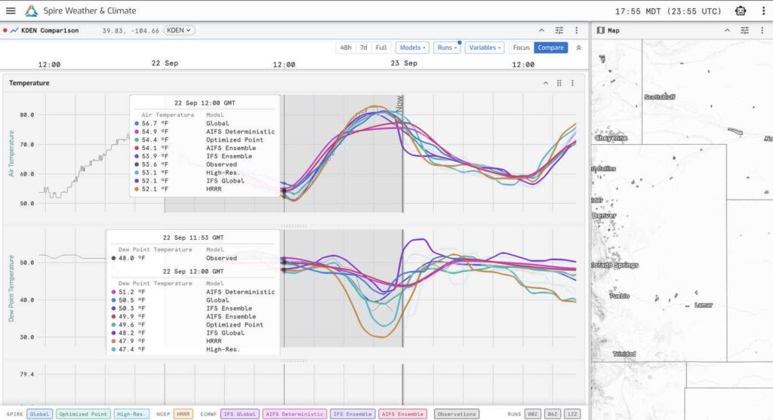Grab the Temperature chart drag handle icon
Viewport: 773px width, 420px height.
click(559, 83)
